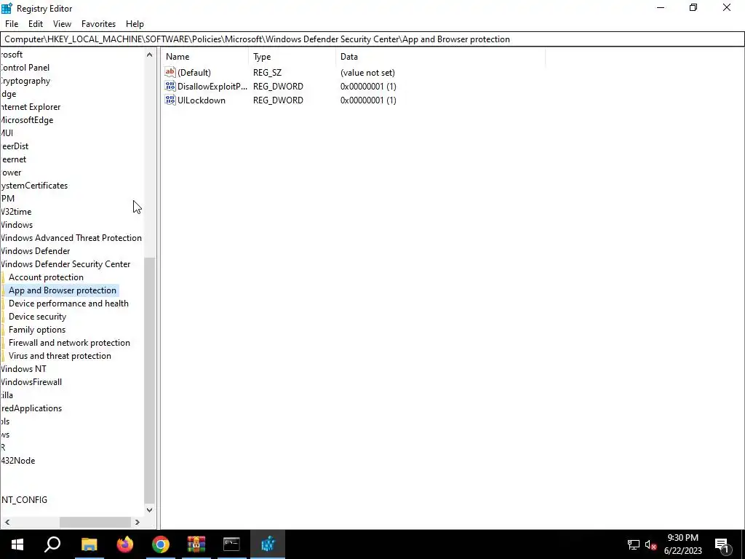Select the WindowsFirewall key
The image size is (745, 559).
[x=31, y=382]
